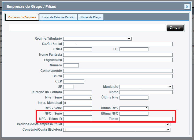Select the Última NFC field
Viewport: 194px width, 140px height.
click(x=134, y=113)
